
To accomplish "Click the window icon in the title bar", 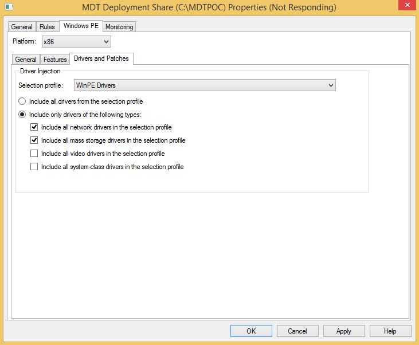I will click(9, 7).
